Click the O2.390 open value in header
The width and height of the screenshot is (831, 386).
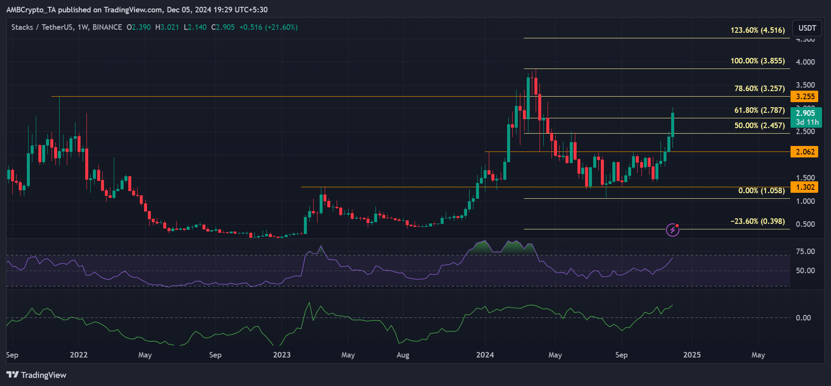[138, 27]
